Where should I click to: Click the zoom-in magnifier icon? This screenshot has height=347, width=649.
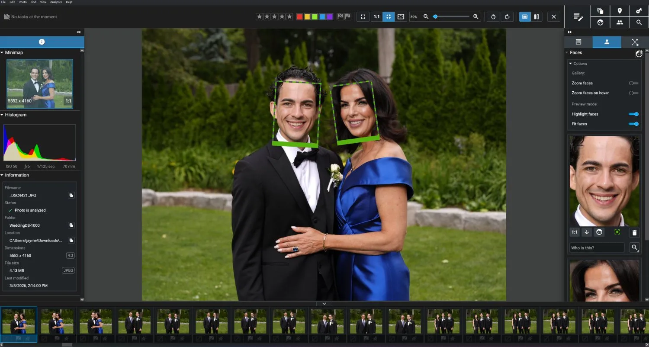click(476, 17)
